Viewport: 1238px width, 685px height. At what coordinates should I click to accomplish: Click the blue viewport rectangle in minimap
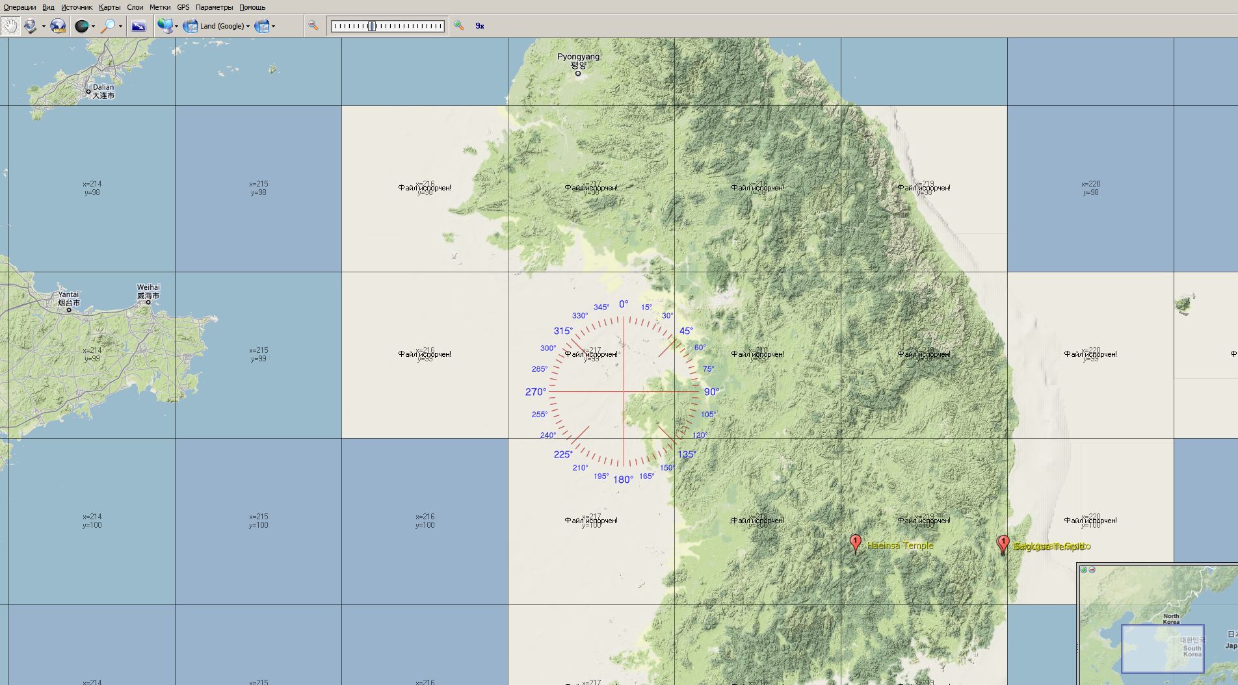pos(1162,649)
